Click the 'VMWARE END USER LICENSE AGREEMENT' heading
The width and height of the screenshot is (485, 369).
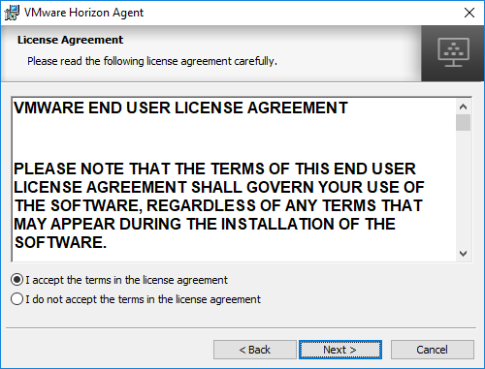(180, 108)
